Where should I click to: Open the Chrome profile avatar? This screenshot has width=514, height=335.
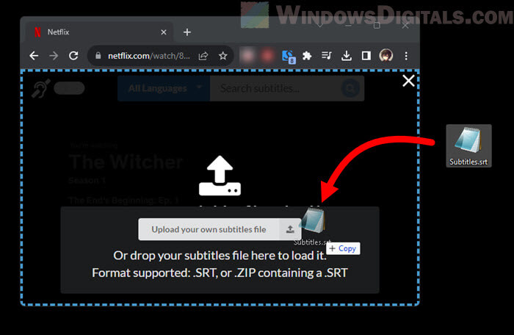[385, 55]
